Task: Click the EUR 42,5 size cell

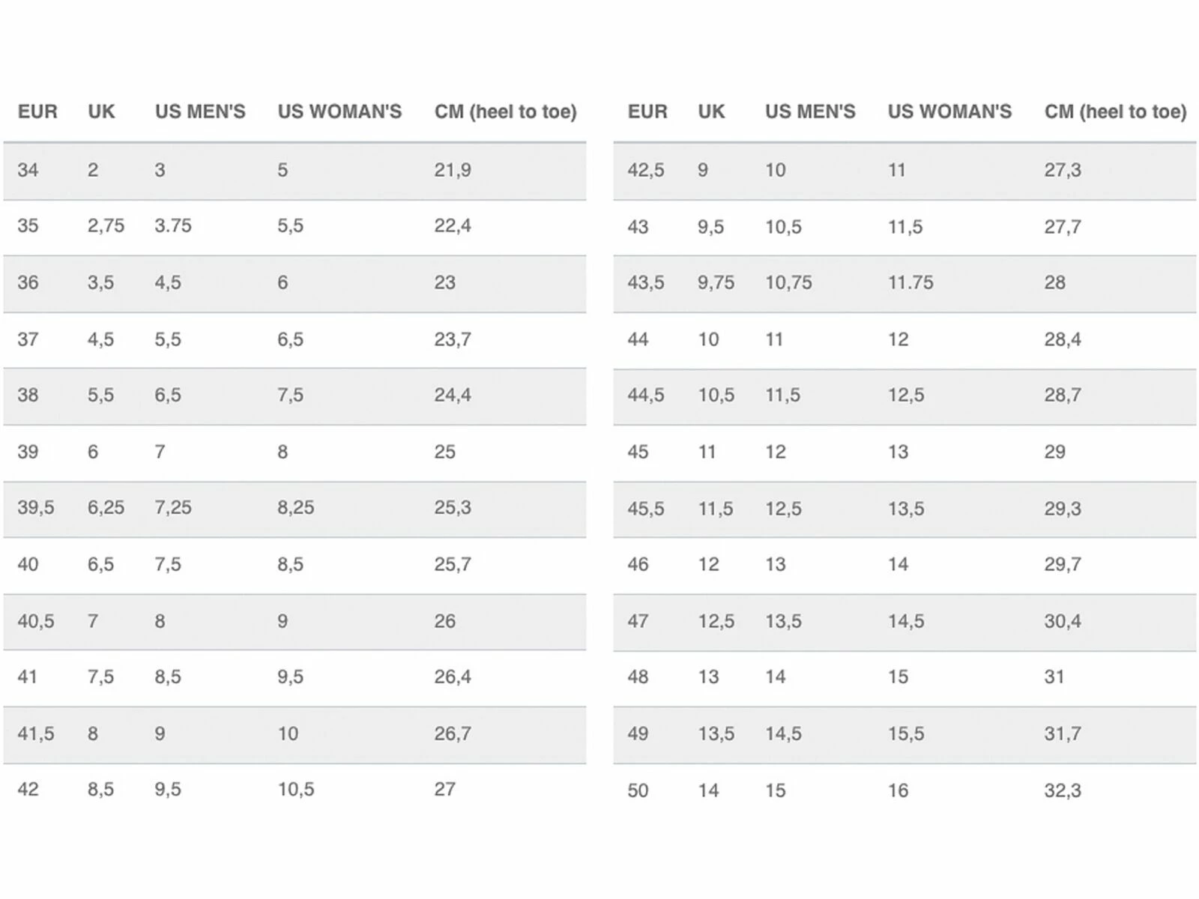Action: 646,170
